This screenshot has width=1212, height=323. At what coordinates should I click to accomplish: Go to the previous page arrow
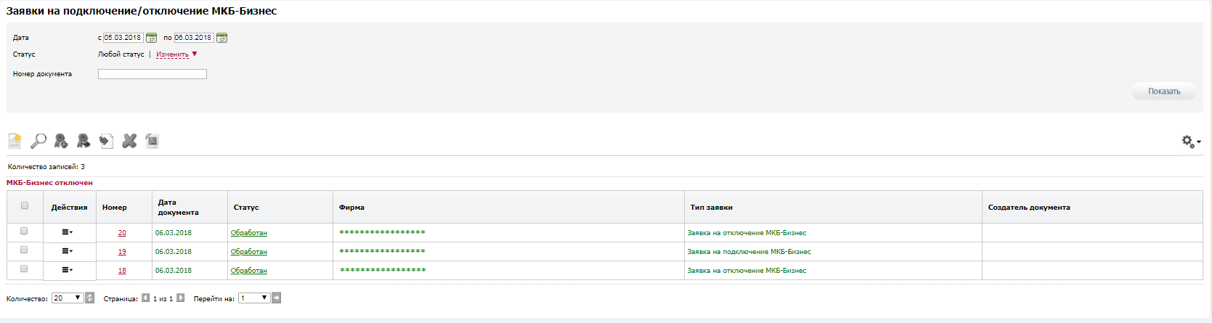point(145,298)
